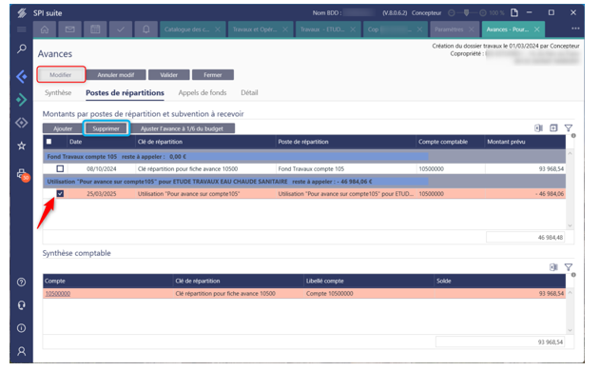Click the Modifier button
This screenshot has width=600, height=371.
point(61,74)
